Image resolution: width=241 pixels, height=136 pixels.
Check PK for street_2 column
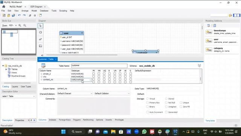94,74
